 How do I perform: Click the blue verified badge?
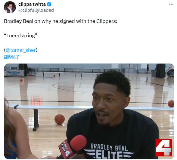pyautogui.click(x=49, y=4)
